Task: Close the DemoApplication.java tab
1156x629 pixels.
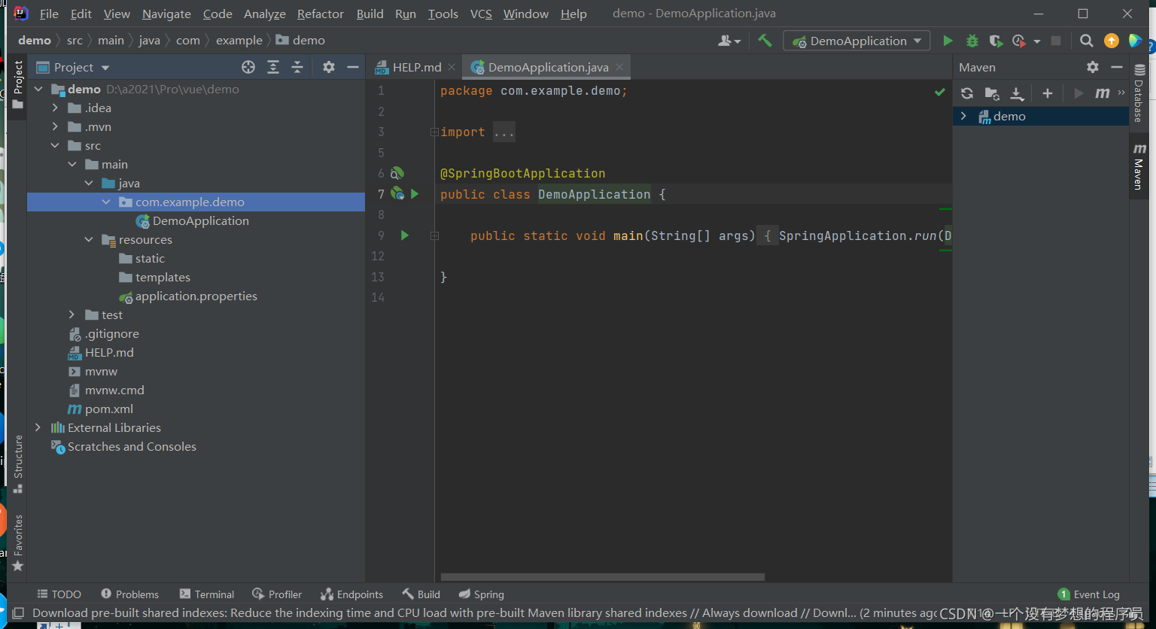Action: [619, 67]
